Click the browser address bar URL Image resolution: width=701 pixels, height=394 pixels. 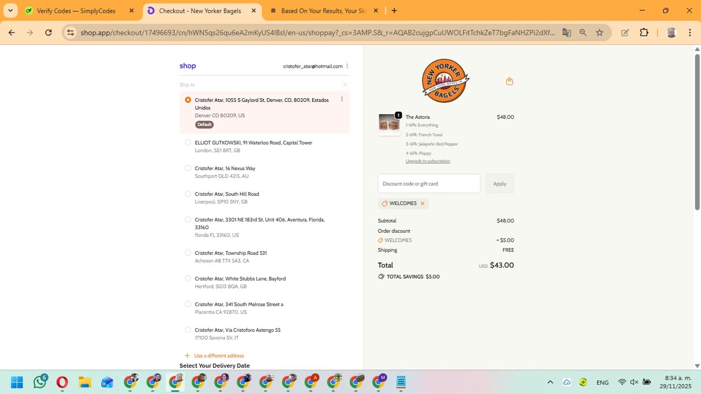(318, 32)
